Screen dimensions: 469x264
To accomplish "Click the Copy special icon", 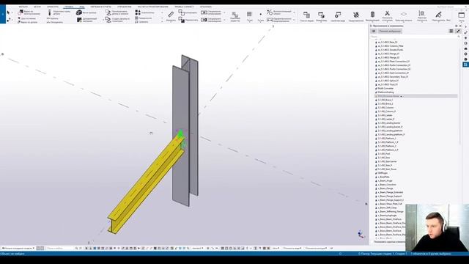I will [x=204, y=12].
